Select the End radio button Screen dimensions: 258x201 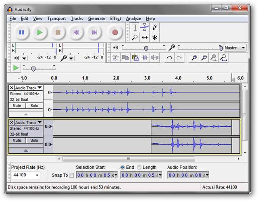(x=123, y=167)
